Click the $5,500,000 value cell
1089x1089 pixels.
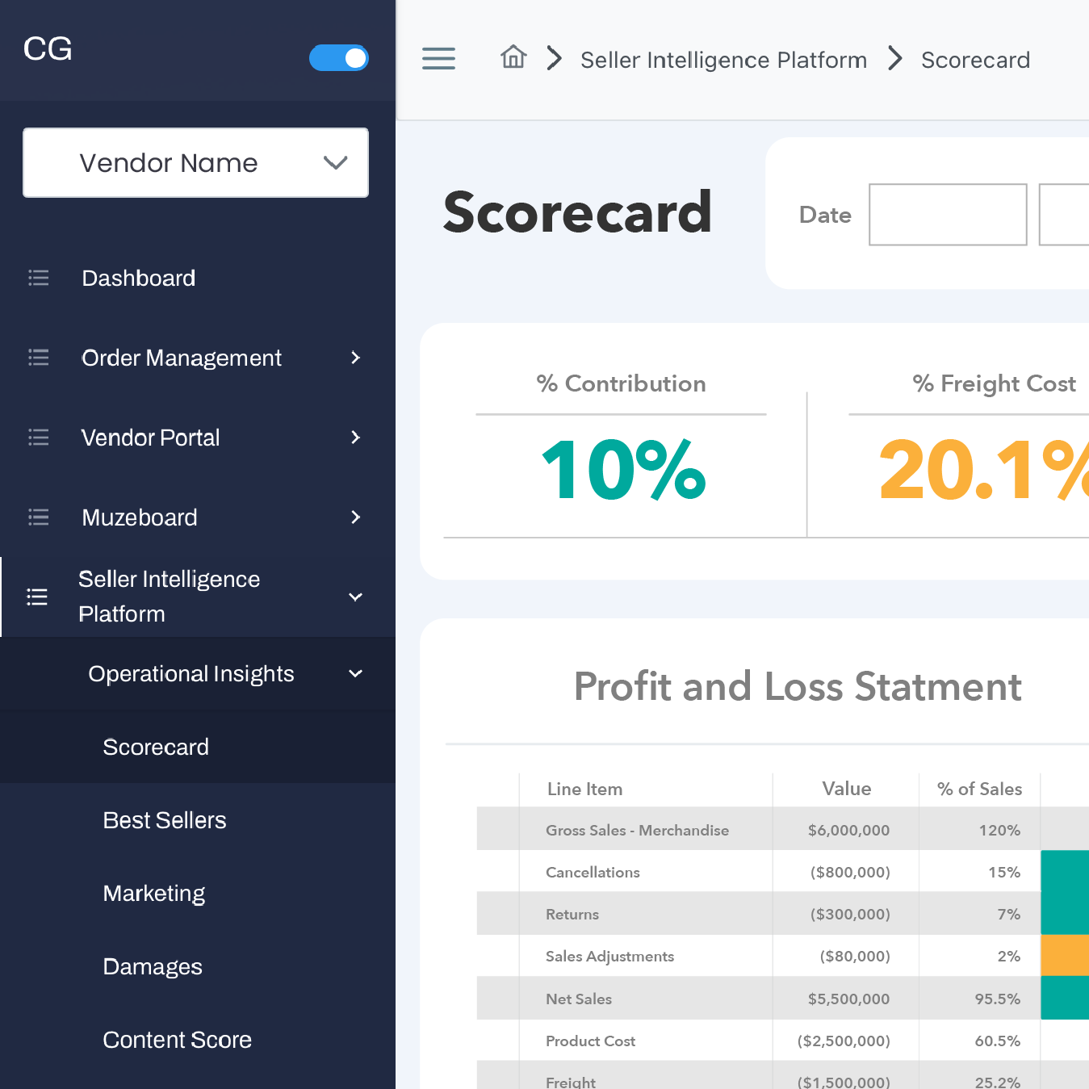point(848,999)
